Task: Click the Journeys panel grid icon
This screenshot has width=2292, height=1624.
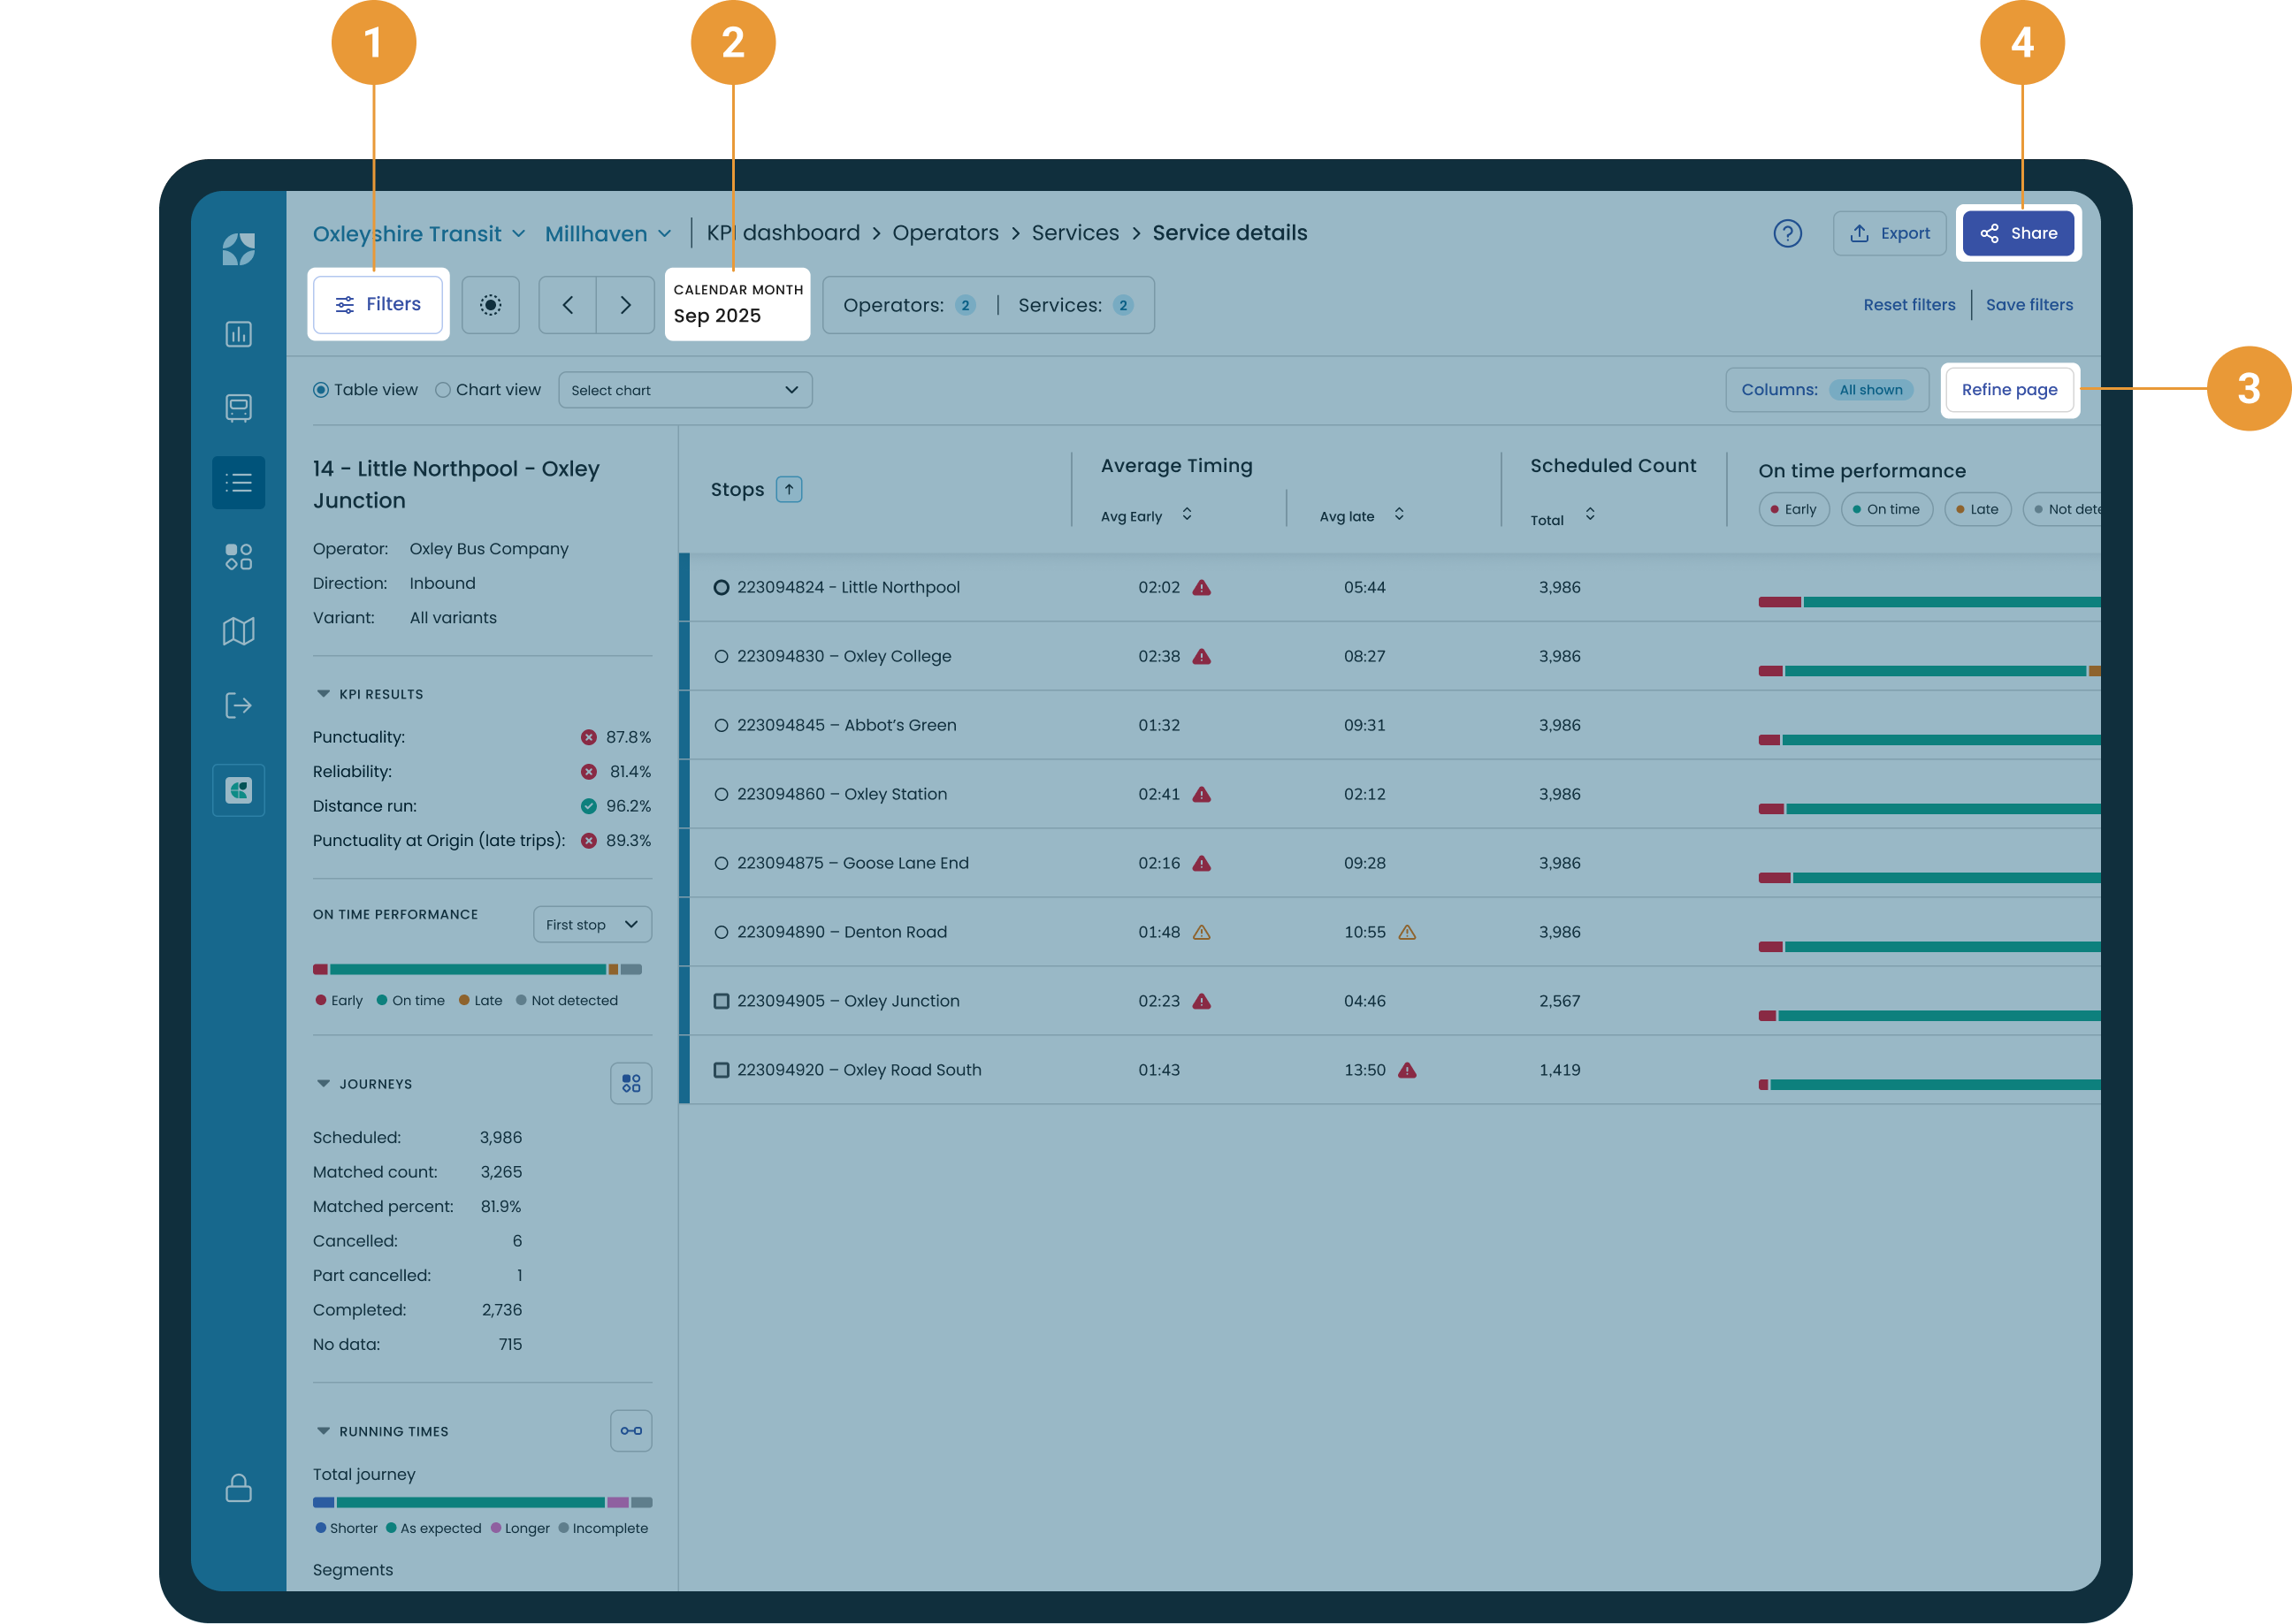Action: point(631,1083)
